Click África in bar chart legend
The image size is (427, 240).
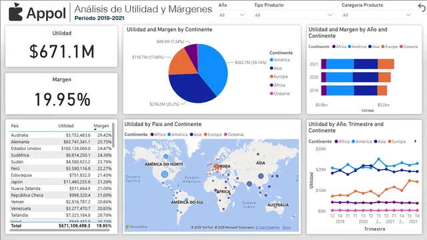coord(339,47)
